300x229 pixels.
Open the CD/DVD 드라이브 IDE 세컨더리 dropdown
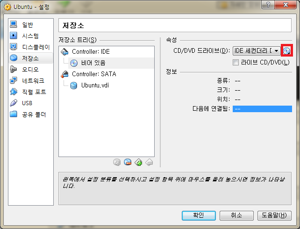point(257,51)
